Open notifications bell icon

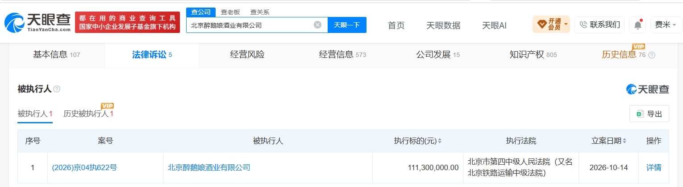[638, 25]
